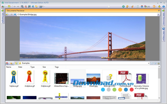Viewport: 167px width, 104px height.
Task: Sort files by Size column header
Action: pos(48,67)
